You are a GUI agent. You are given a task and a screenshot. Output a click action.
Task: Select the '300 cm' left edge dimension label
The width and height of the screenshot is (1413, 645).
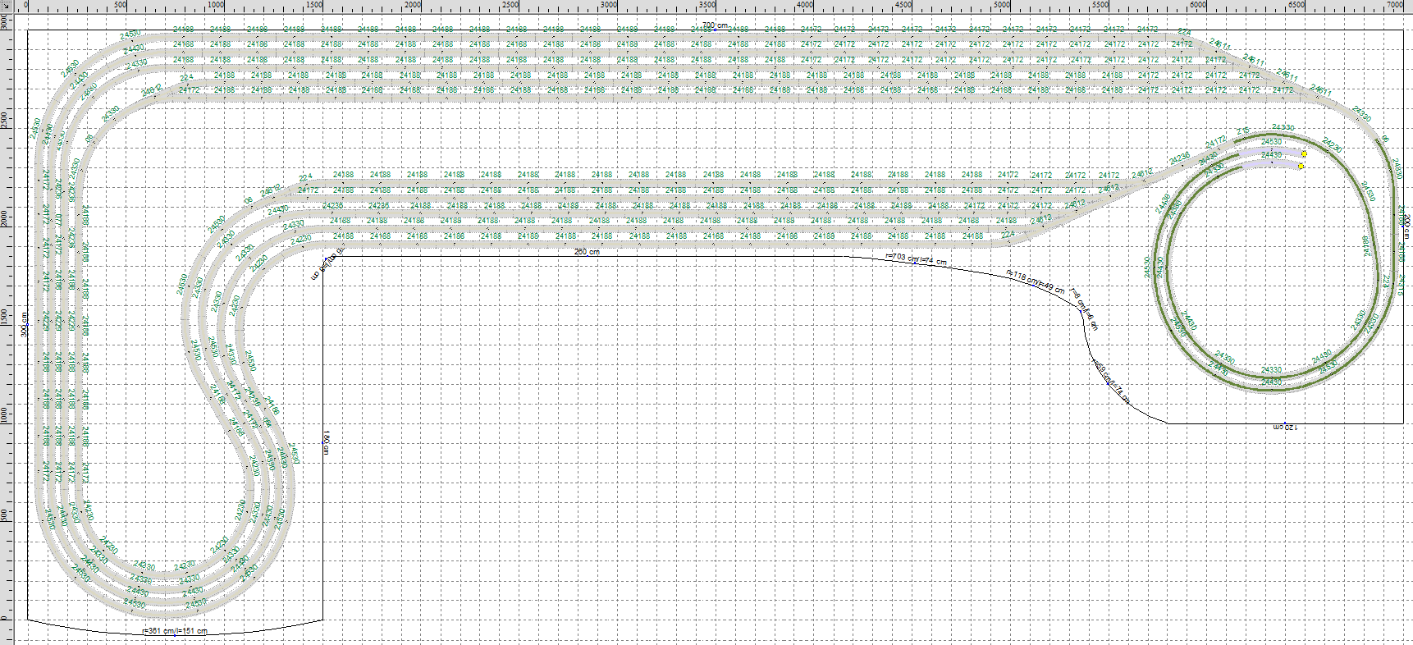click(x=25, y=324)
